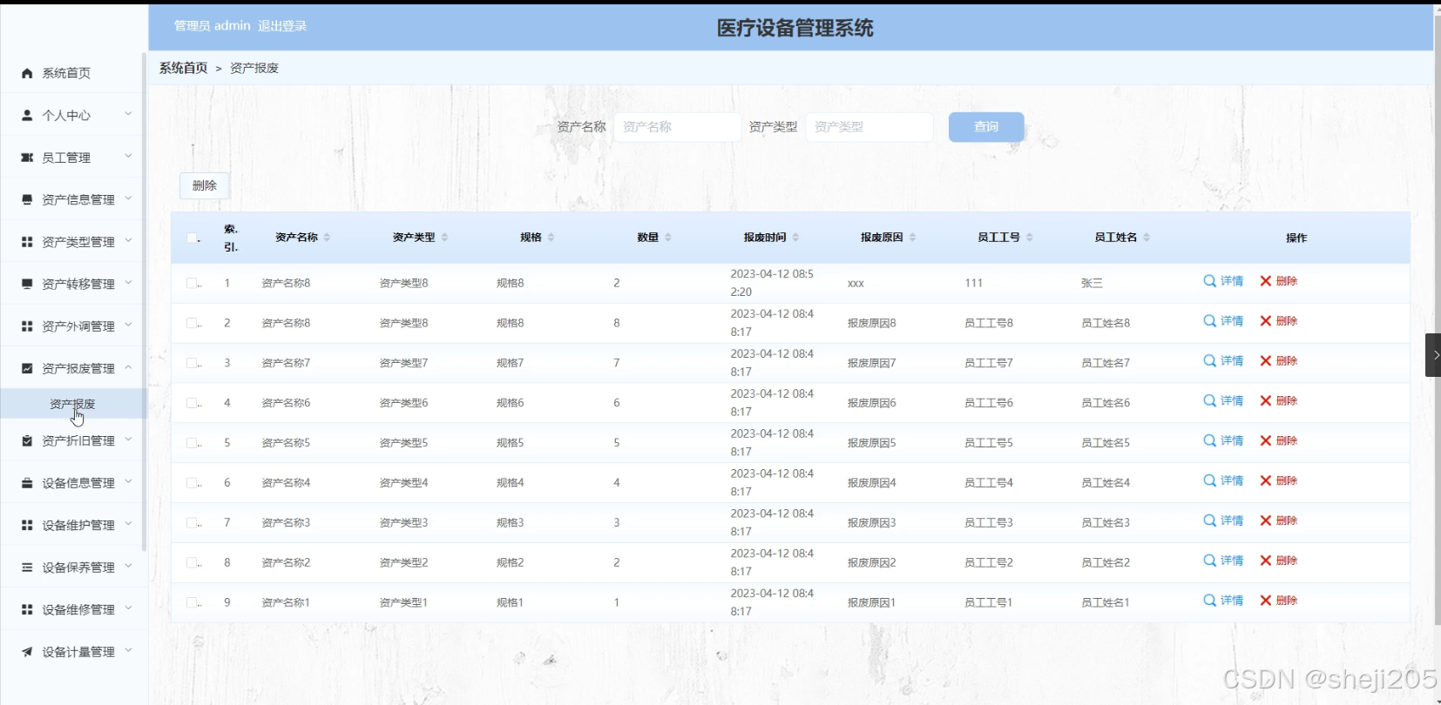Click the magnifier 详情 icon for 资产名称7
The image size is (1441, 705).
click(1209, 361)
